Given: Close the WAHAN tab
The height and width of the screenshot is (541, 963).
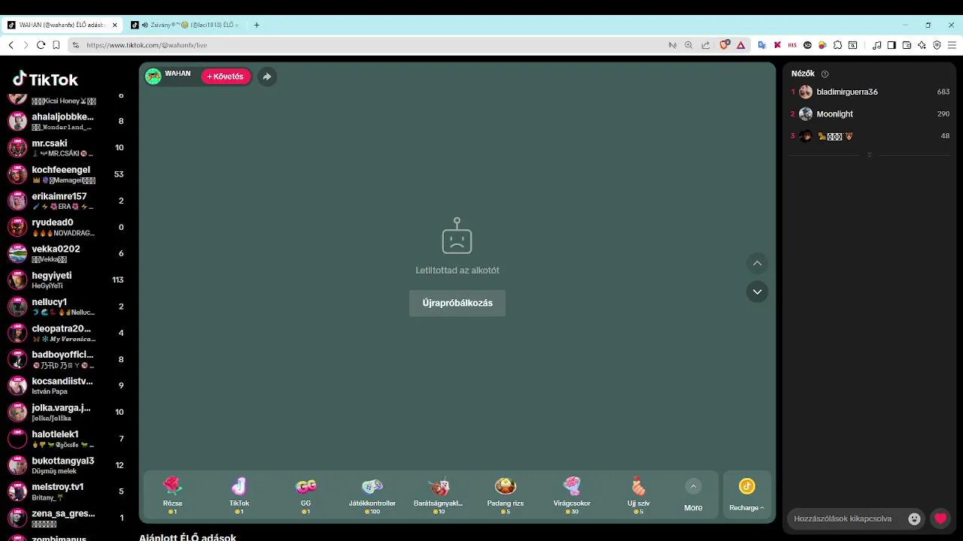Looking at the screenshot, I should [x=115, y=25].
